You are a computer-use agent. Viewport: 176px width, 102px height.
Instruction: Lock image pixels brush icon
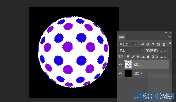coord(133,57)
